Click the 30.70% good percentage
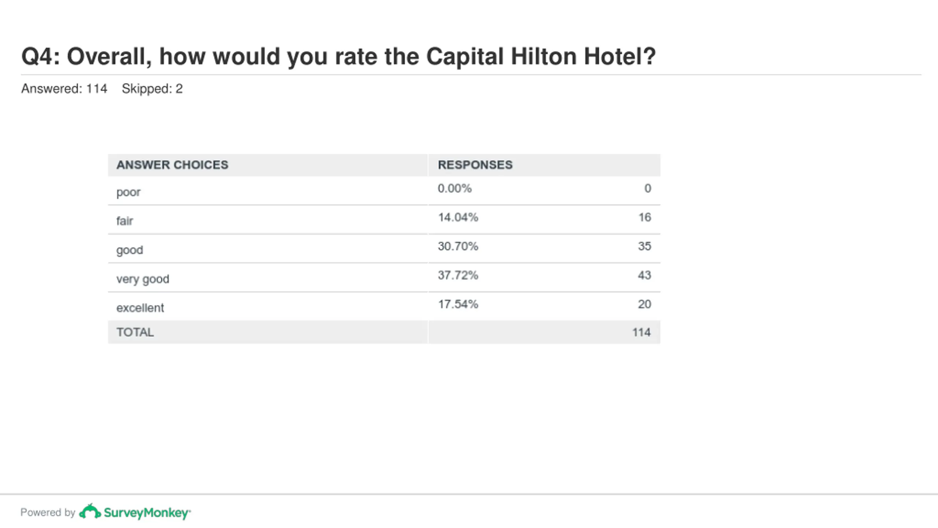This screenshot has width=938, height=528. tap(458, 246)
